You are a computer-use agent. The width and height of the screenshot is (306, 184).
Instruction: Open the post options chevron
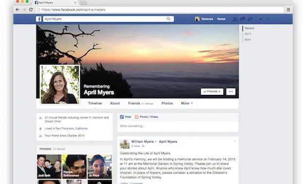235,141
